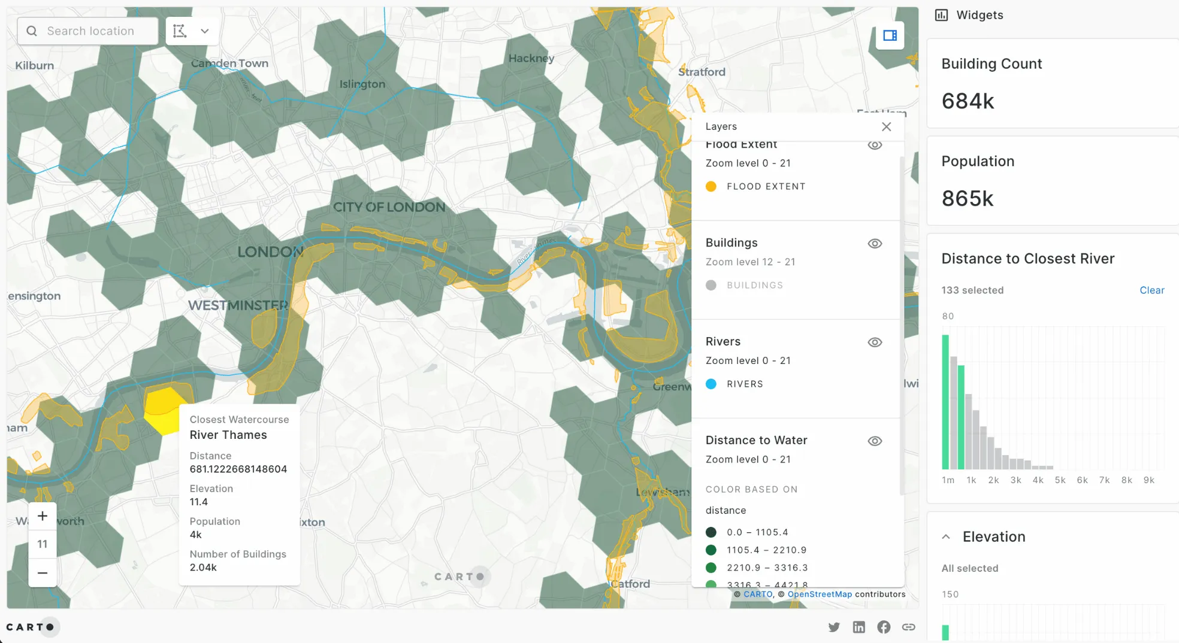Select the draw mask selection tool
The height and width of the screenshot is (643, 1179).
[x=180, y=31]
